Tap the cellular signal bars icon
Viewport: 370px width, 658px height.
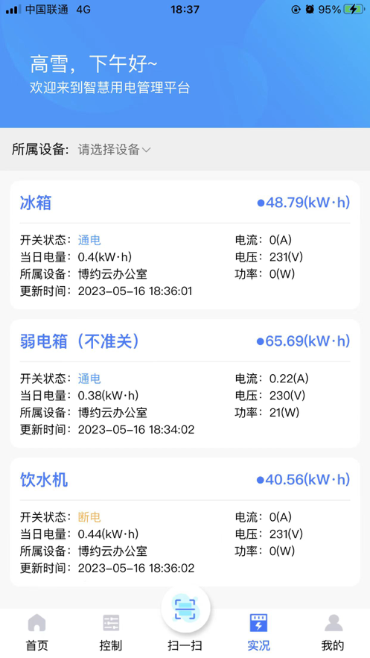tap(13, 9)
